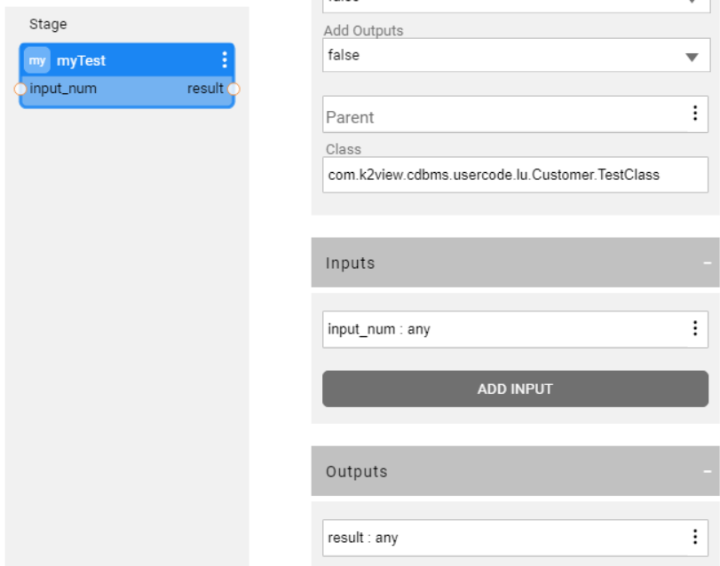Click the "my" badge icon on myTest node
The width and height of the screenshot is (720, 566).
37,60
